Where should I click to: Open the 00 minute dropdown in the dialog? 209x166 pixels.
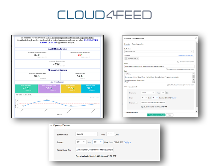click(155, 98)
